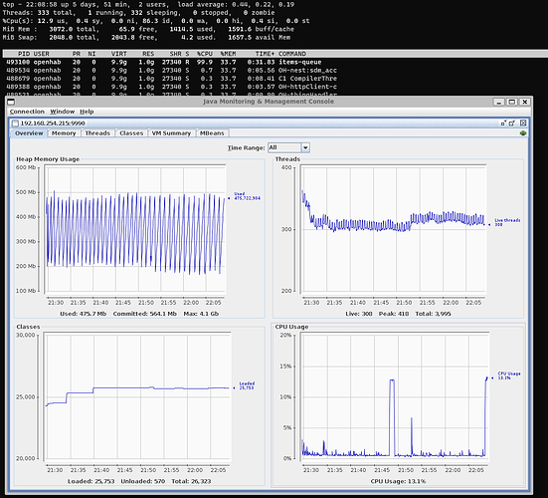The height and width of the screenshot is (498, 548).
Task: Click the green connection status icon
Action: point(523,133)
